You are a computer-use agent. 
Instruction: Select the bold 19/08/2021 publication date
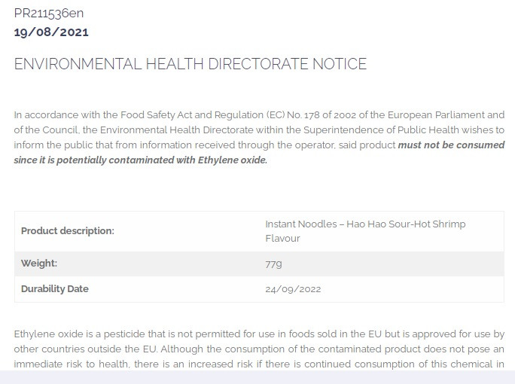click(x=51, y=32)
